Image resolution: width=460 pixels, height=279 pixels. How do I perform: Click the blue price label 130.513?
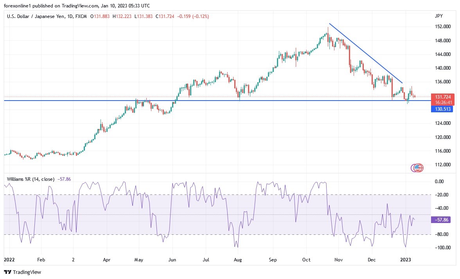[442, 109]
